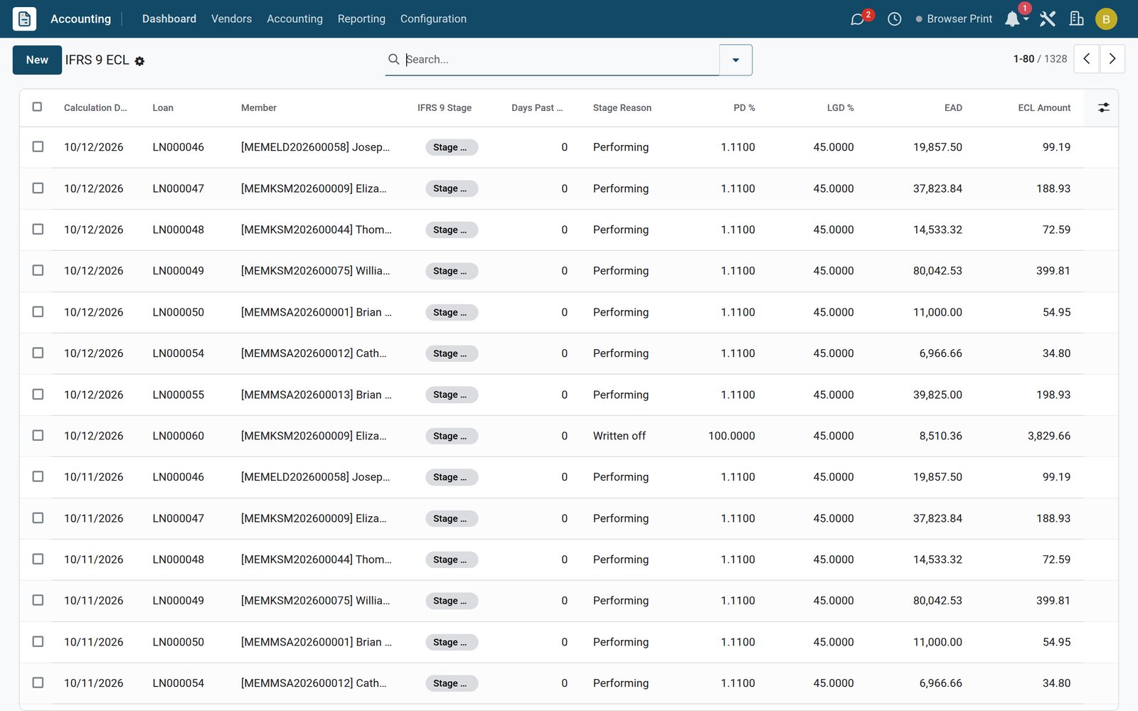This screenshot has height=711, width=1138.
Task: Tick checkbox for 10/12/2026 LN000049 row
Action: [x=38, y=270]
